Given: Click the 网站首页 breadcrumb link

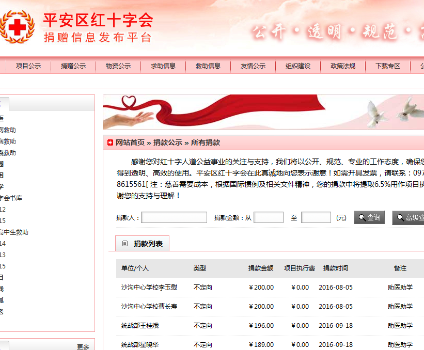Looking at the screenshot, I should [130, 142].
